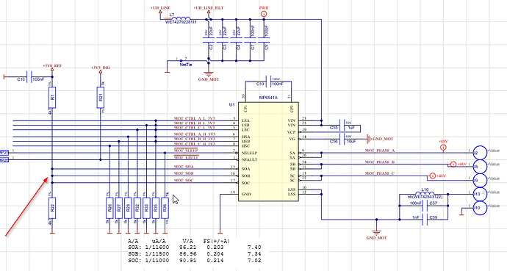Viewport: 507px width, 271px height.
Task: Select capacitor C2 in filter bank
Action: (x=209, y=40)
